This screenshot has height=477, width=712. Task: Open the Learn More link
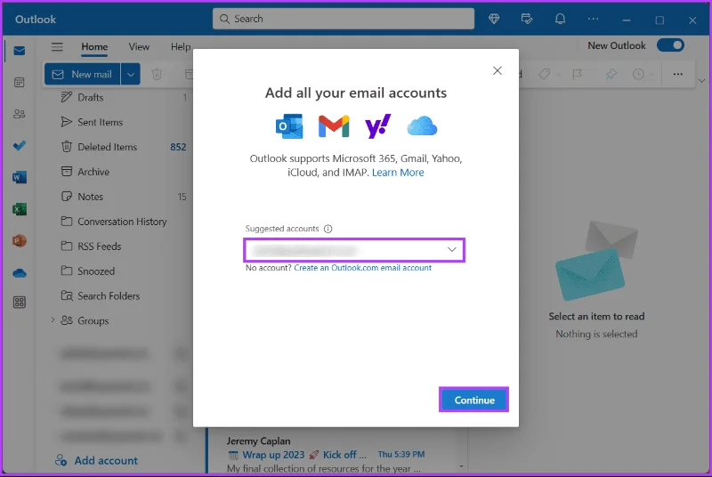[x=398, y=173]
